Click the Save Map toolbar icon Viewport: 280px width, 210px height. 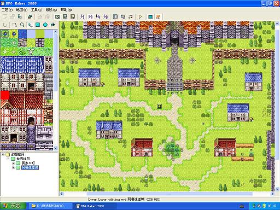tap(39, 17)
